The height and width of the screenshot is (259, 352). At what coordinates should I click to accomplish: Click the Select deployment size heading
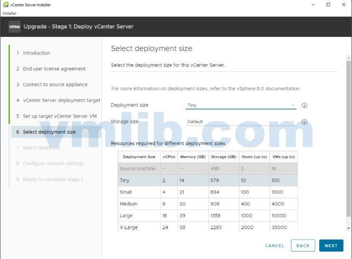pos(151,48)
